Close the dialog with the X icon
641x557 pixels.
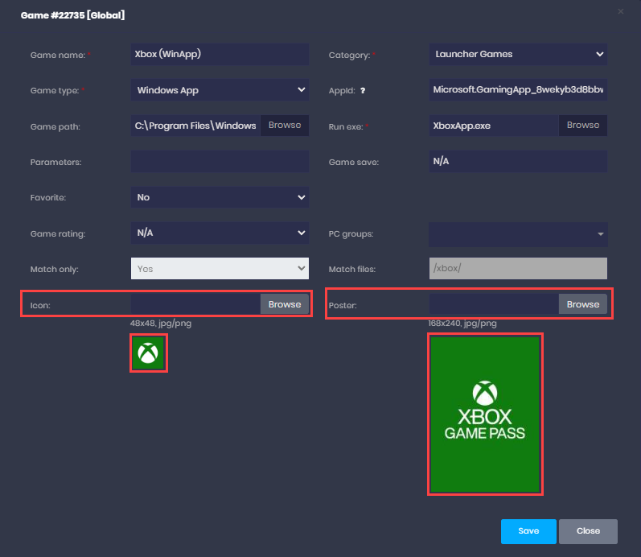pyautogui.click(x=621, y=11)
